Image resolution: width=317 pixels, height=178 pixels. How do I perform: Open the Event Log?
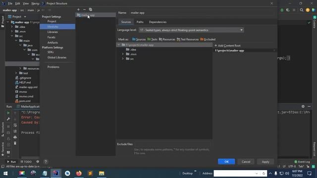pos(302,162)
